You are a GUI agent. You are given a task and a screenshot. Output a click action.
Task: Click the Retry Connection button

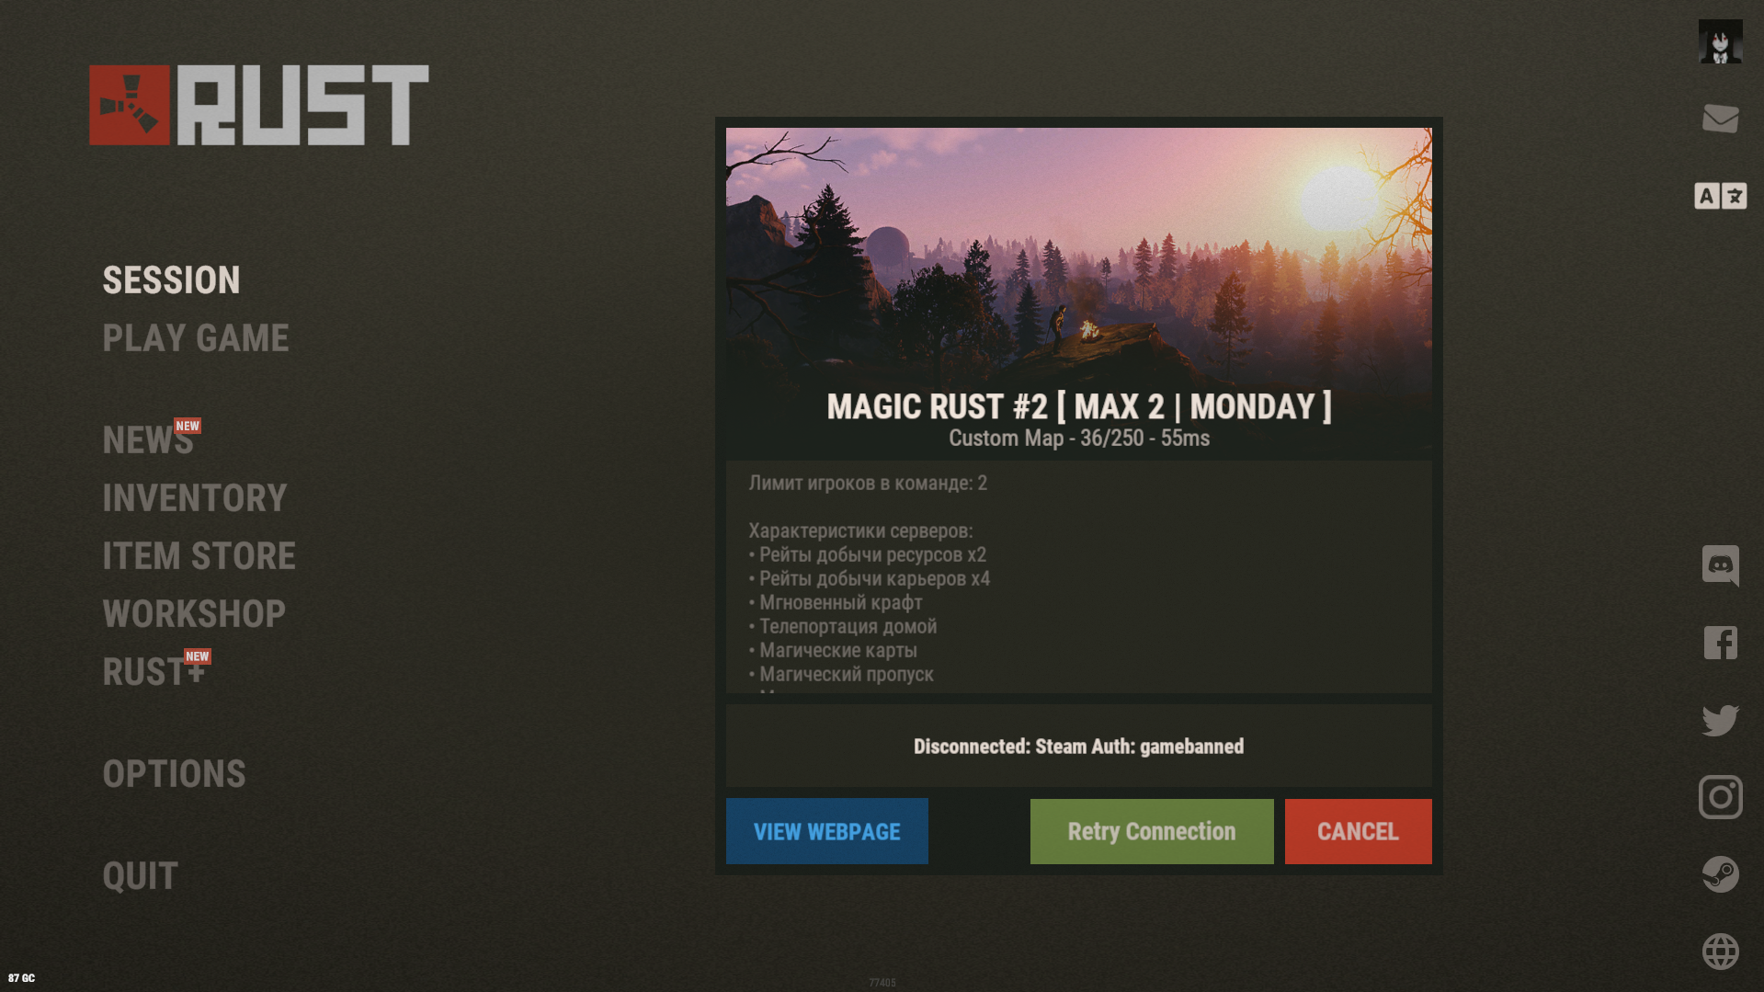point(1152,831)
